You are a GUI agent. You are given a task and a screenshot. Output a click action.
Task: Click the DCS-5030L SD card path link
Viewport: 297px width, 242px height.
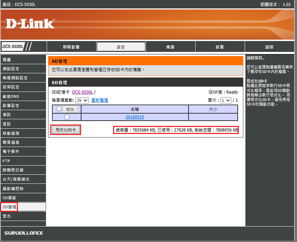click(82, 92)
